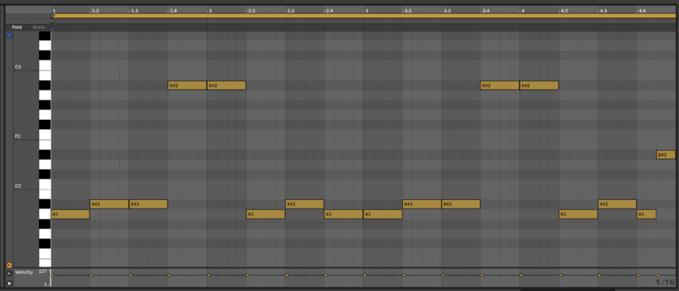Click the velocity marker at bar 2
Image resolution: width=679 pixels, height=291 pixels.
[x=209, y=275]
